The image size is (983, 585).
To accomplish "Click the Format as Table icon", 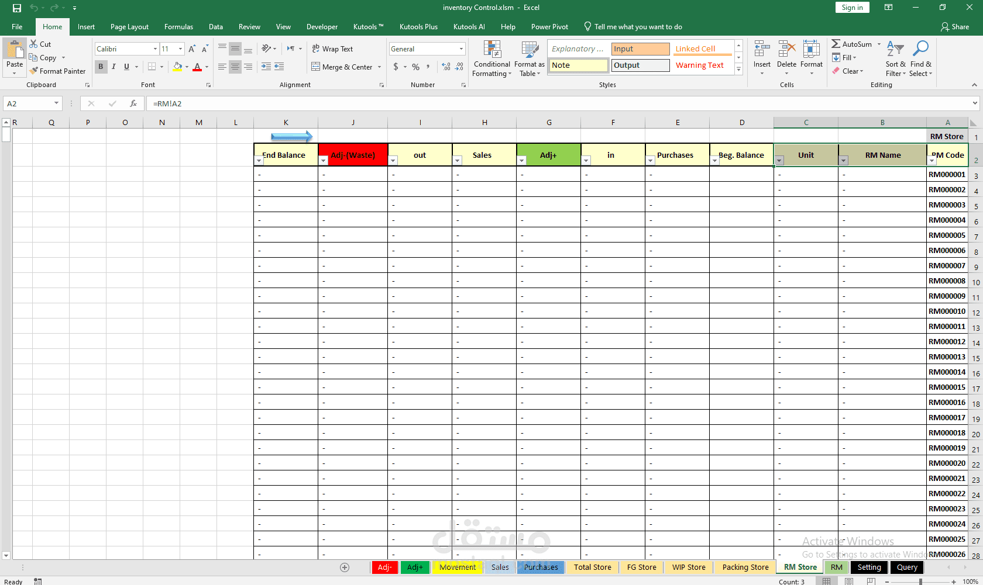I will click(530, 58).
